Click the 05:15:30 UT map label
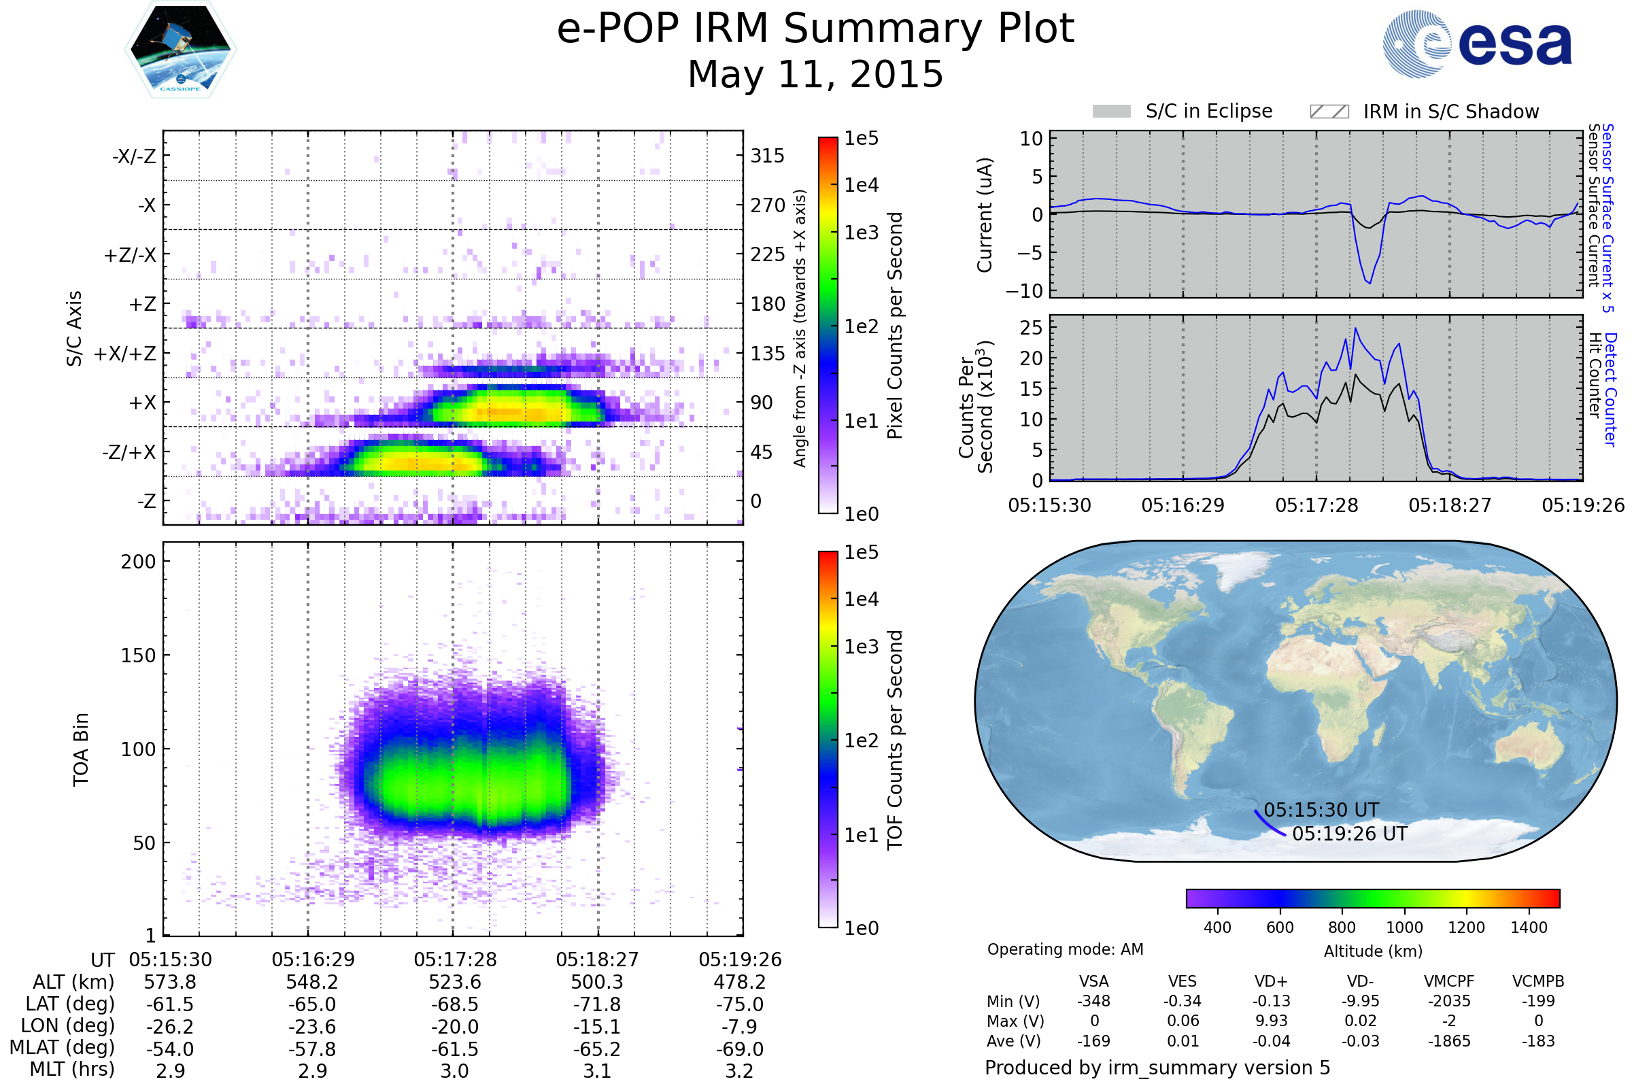Screen dimensions: 1632x1088 click(x=1321, y=810)
